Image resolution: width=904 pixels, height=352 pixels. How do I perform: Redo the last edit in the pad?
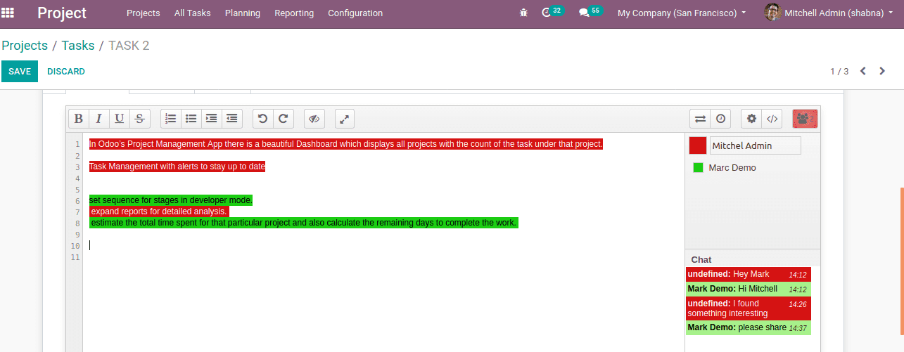[283, 119]
